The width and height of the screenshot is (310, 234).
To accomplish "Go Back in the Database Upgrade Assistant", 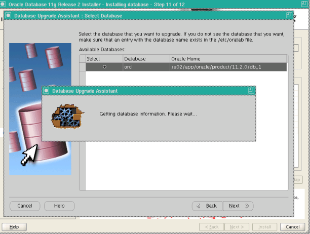I will pos(207,206).
